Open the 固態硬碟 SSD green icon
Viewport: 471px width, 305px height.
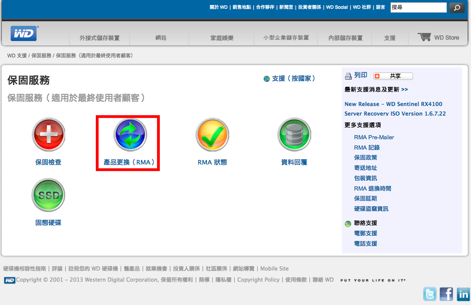pos(48,195)
